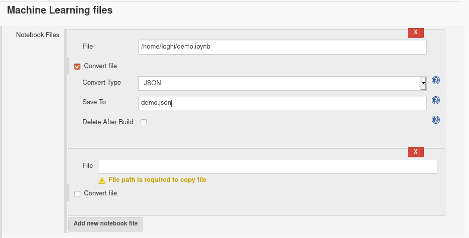Click the 'File path is required' warning text
The height and width of the screenshot is (238, 469).
[157, 180]
